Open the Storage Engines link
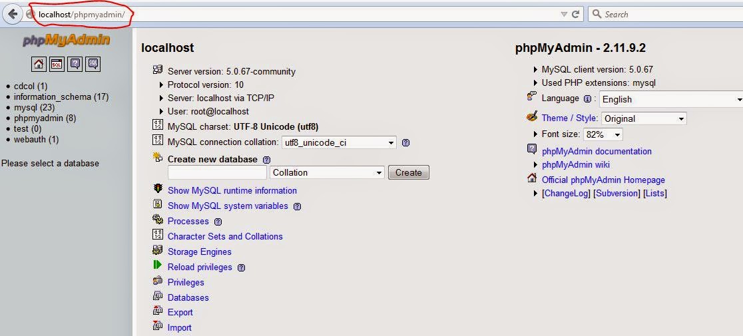The height and width of the screenshot is (336, 743). point(200,252)
